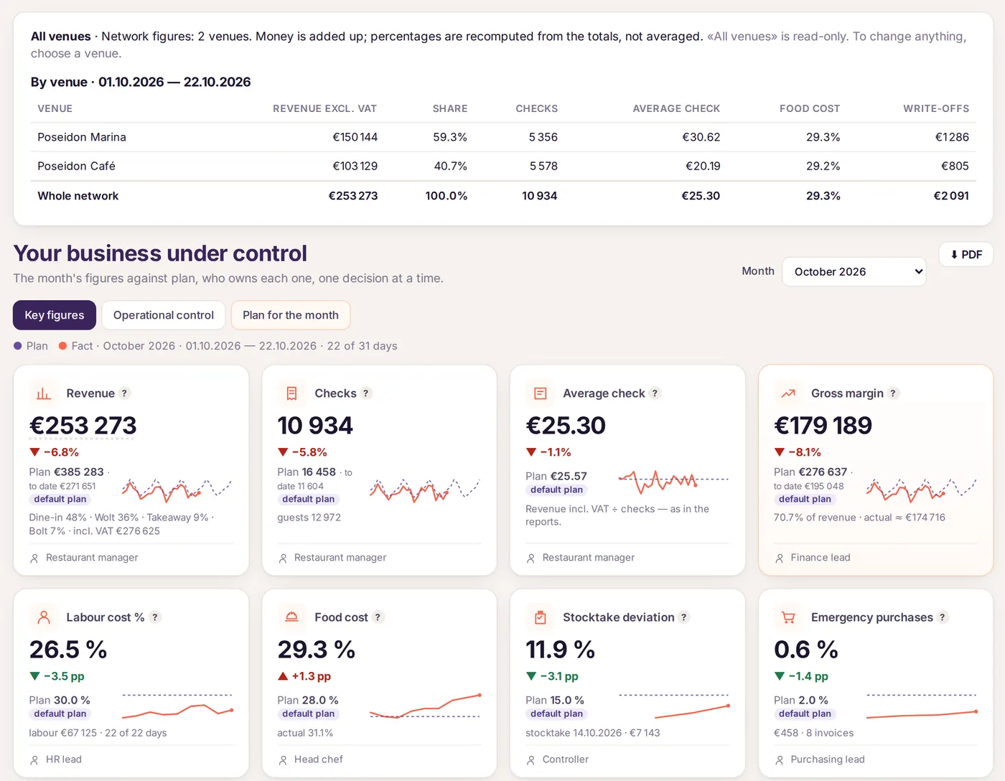Click the Checks card default plan badge
The height and width of the screenshot is (781, 1005).
[309, 499]
